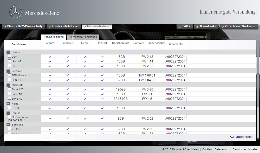
Task: Click the arrow icon on Zurück zur Startseite
Action: (223, 26)
